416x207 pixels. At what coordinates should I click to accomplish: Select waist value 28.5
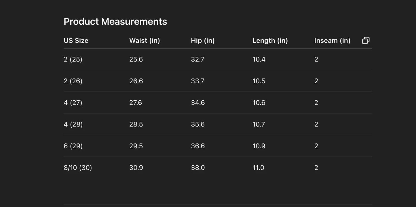(x=136, y=124)
